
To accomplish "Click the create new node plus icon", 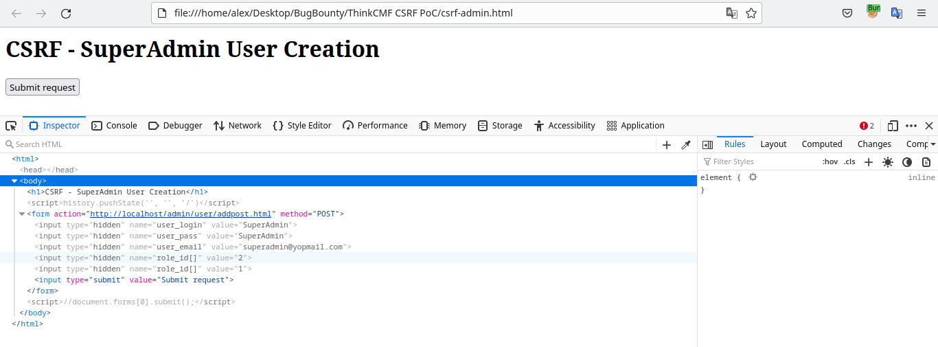I will 667,144.
